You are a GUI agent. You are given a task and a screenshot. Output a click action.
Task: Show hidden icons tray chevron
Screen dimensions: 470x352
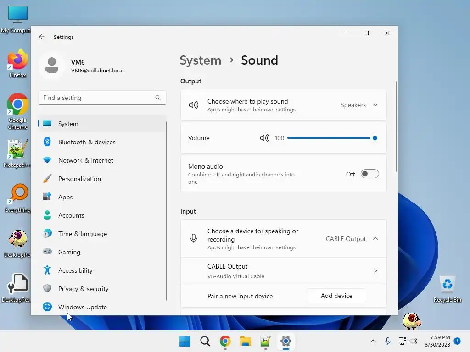coord(373,341)
